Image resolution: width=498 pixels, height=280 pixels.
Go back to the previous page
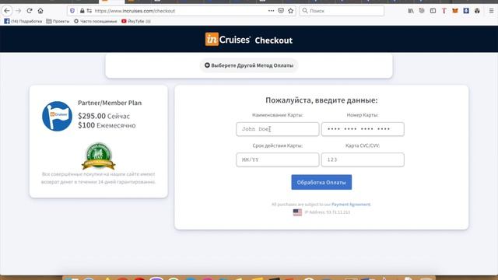(7, 11)
